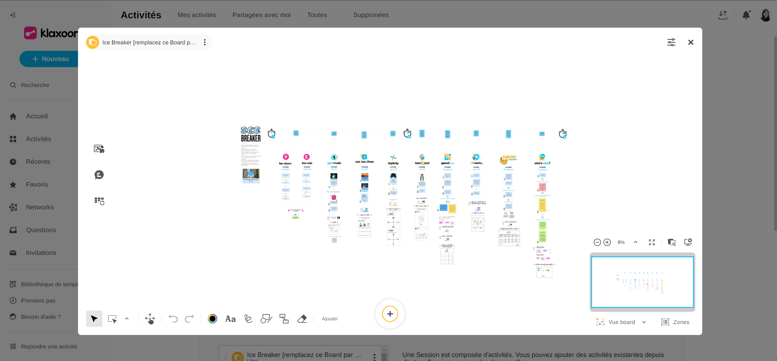
Task: Select the text (Aa) tool
Action: pos(230,319)
